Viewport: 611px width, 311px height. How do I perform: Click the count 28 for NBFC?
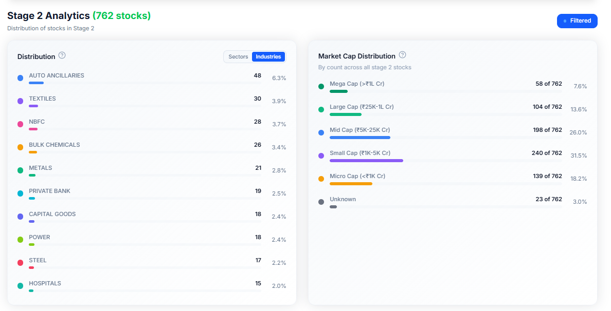pyautogui.click(x=258, y=122)
